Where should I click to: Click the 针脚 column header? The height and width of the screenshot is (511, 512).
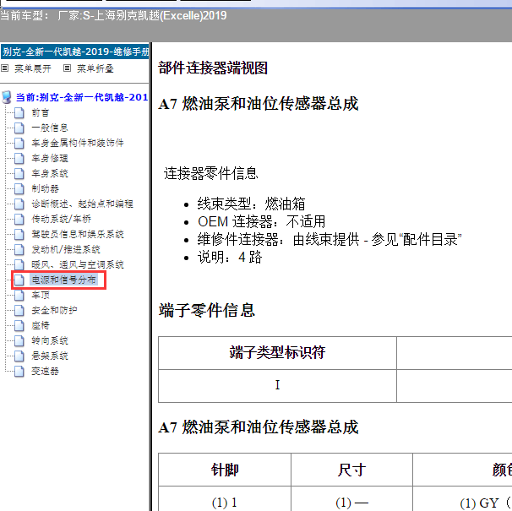(x=225, y=470)
